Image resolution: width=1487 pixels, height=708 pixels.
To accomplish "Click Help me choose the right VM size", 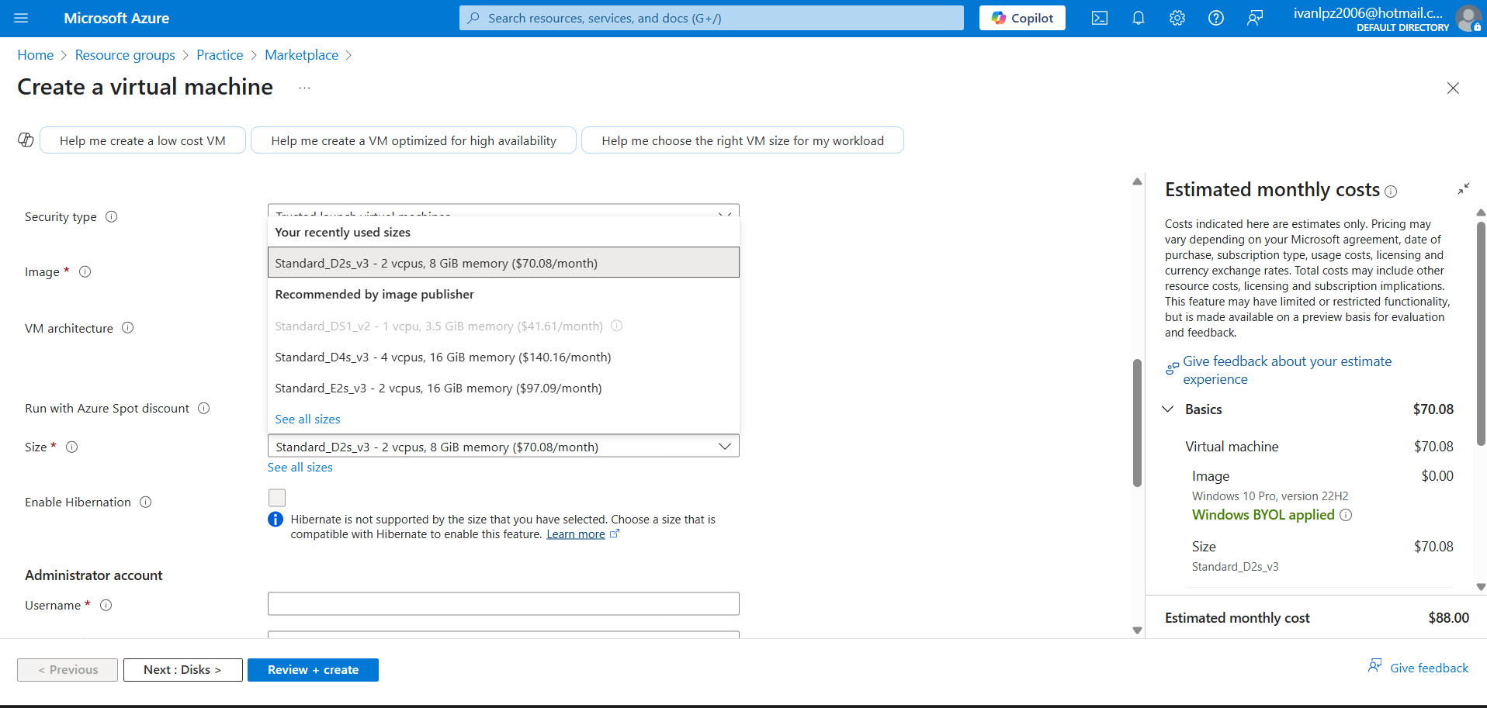I will pyautogui.click(x=743, y=140).
